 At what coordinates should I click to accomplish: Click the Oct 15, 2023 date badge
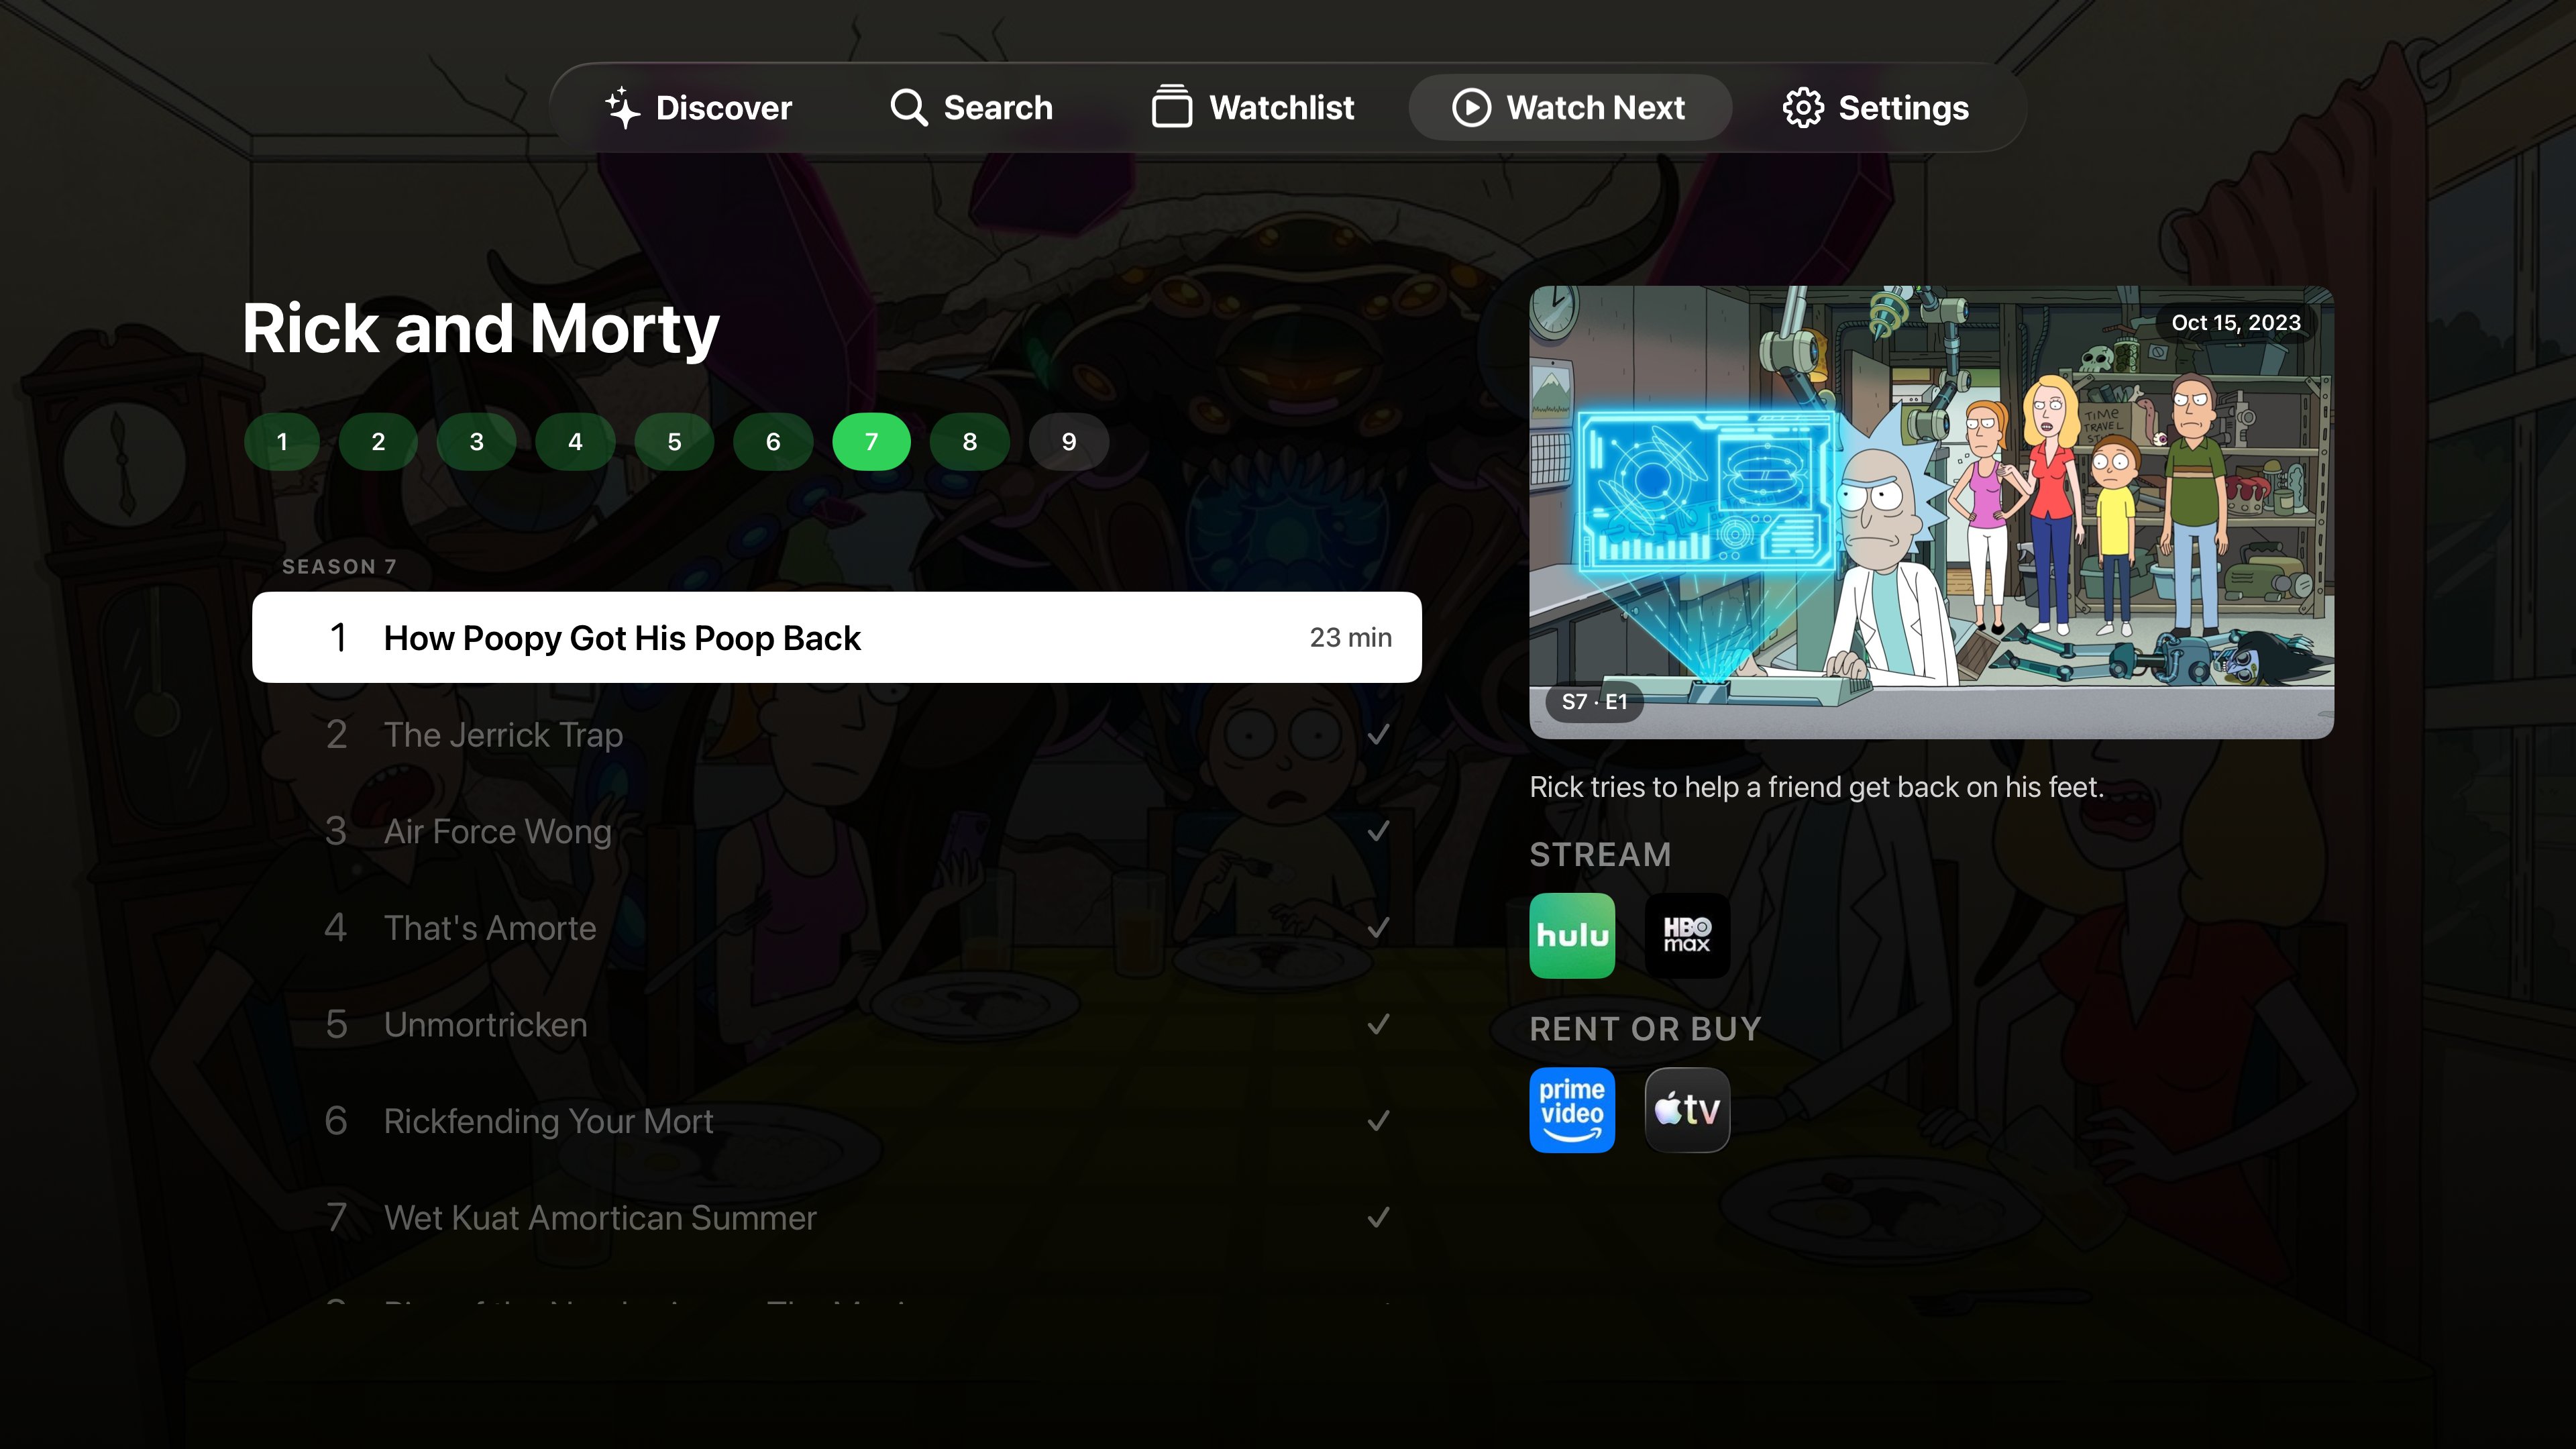(x=2236, y=323)
